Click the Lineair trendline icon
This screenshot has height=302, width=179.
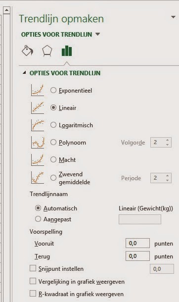pos(38,107)
